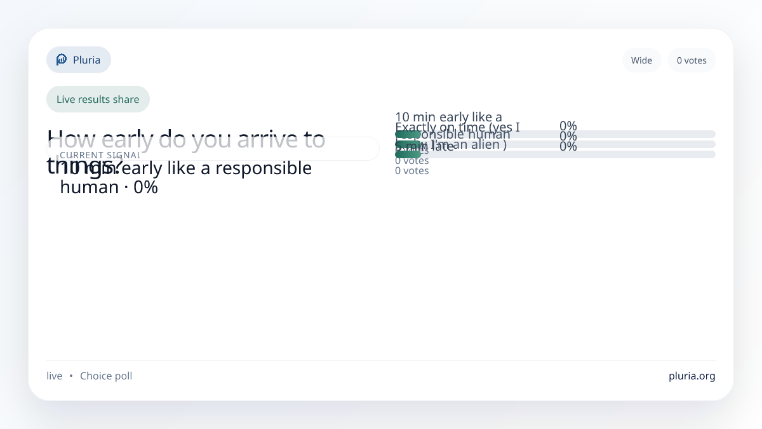
Task: Choose the 'Exactly on time' option label
Action: [457, 127]
